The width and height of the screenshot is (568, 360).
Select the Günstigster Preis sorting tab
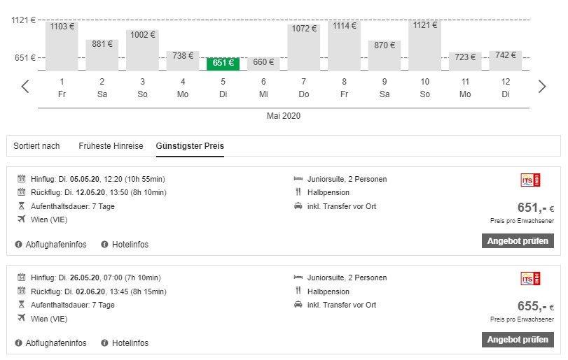(190, 146)
